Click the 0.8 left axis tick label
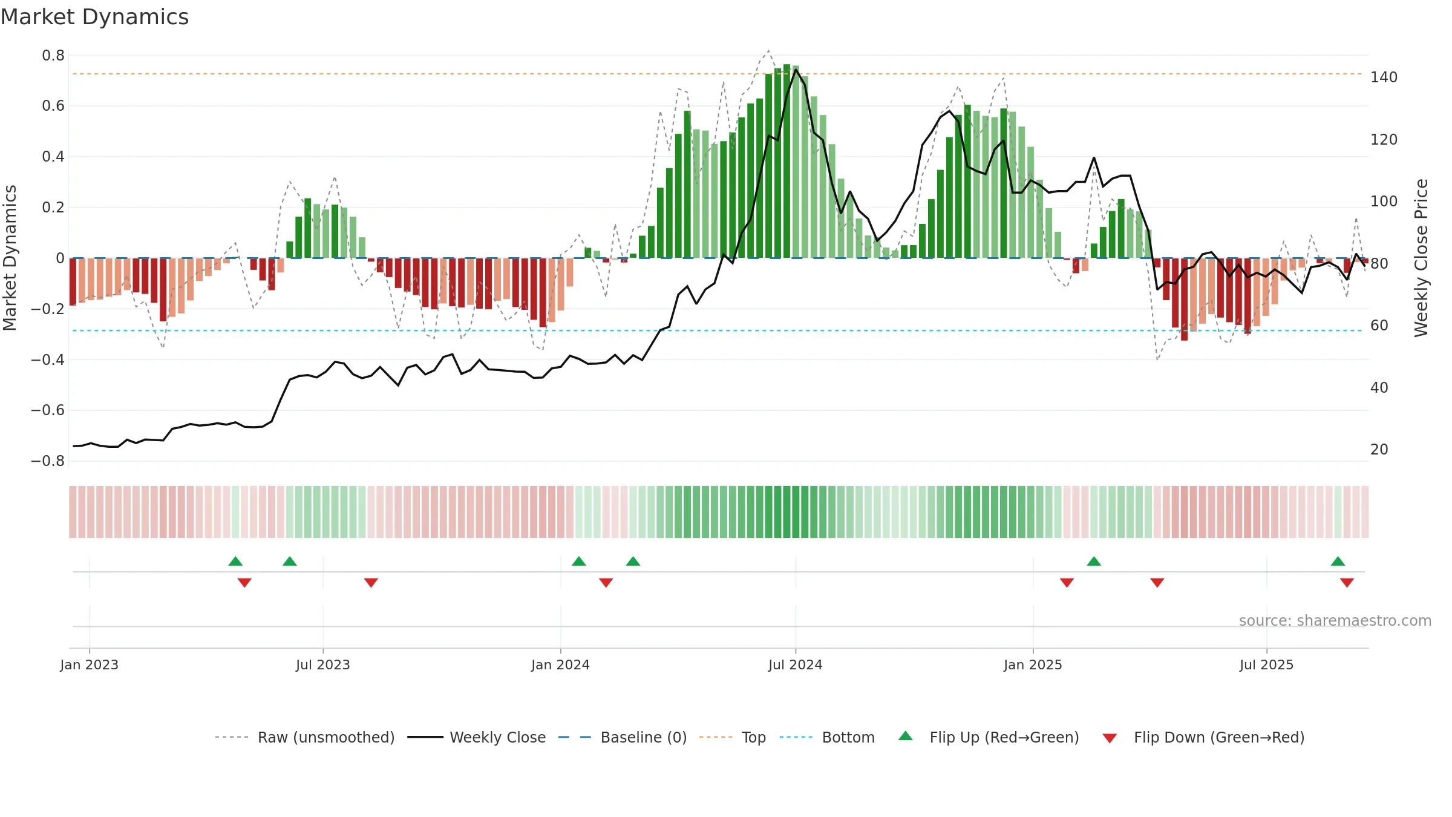Viewport: 1452px width, 817px height. point(53,56)
